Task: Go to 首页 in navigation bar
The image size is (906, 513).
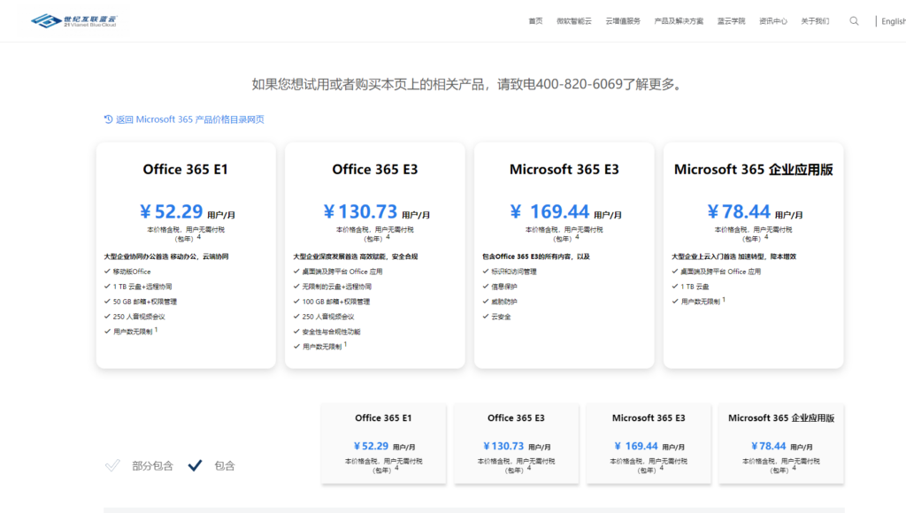Action: pos(535,21)
